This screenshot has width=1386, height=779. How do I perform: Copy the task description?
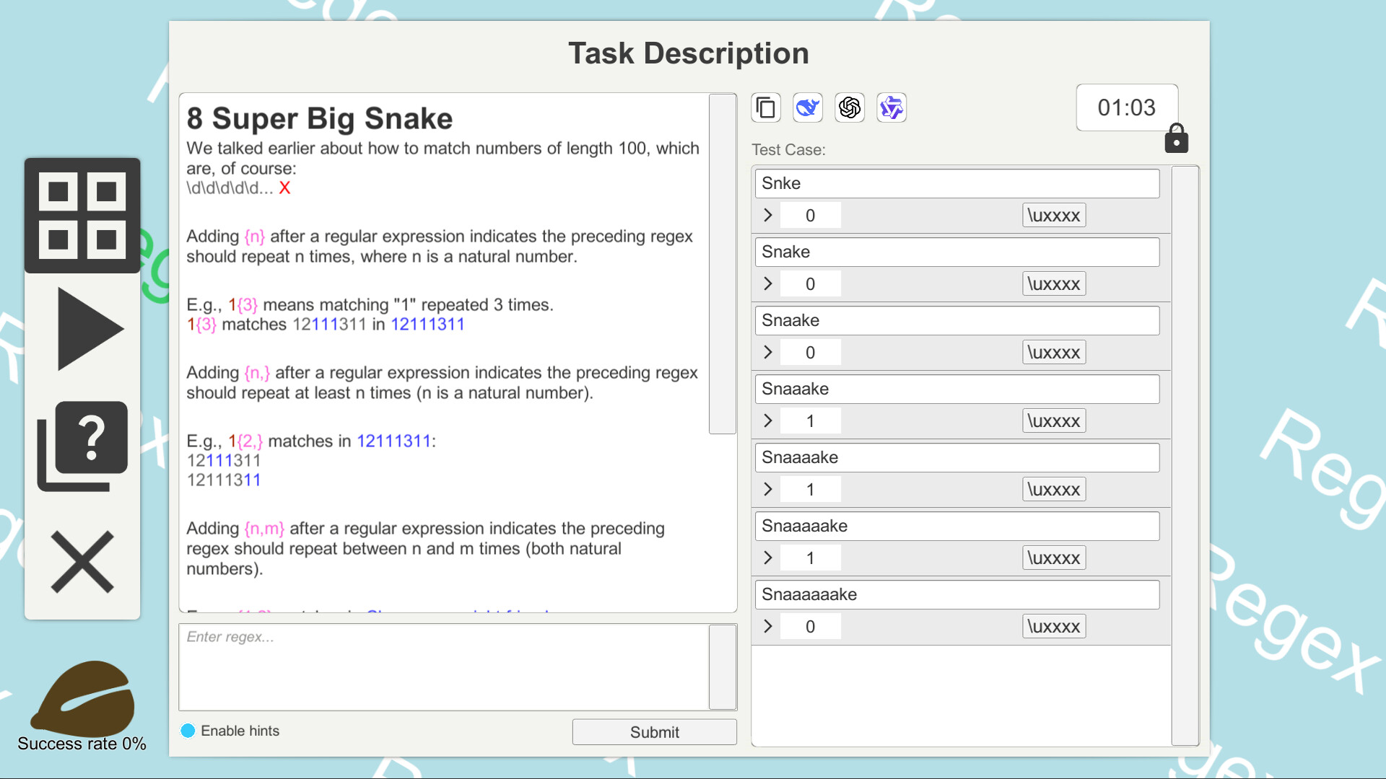coord(765,107)
